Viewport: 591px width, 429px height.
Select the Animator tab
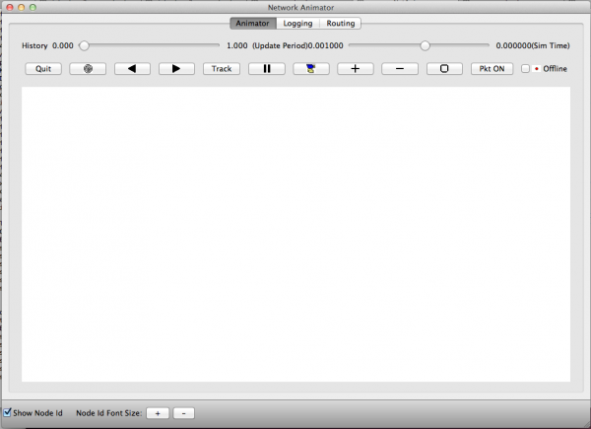[x=252, y=23]
